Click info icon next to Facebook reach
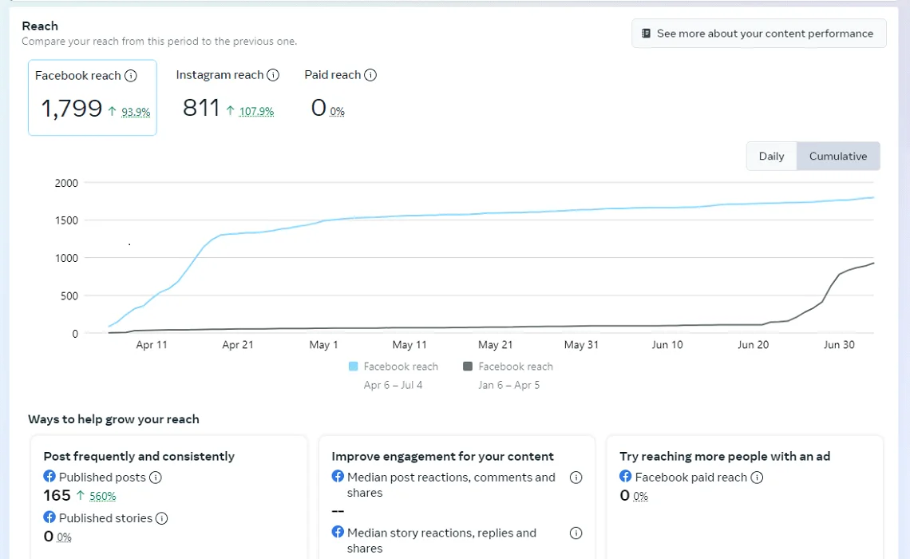The image size is (910, 559). [131, 76]
